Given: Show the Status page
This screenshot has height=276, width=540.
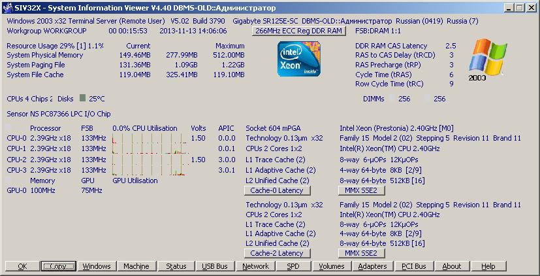Looking at the screenshot, I should [x=176, y=266].
